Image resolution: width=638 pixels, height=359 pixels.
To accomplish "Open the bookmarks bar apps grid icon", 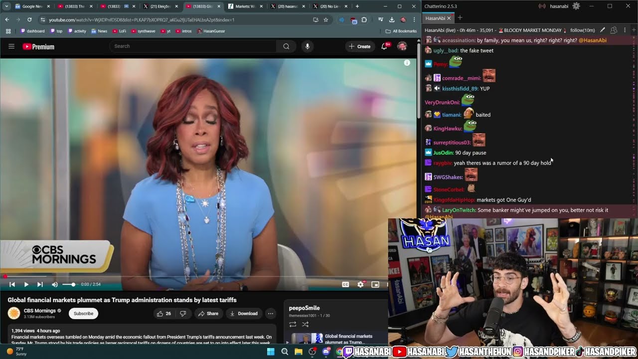I will [x=8, y=31].
